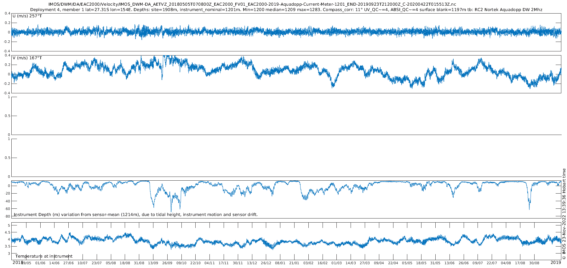Click the 03/02 date tick label
Screen dimensions: 567x268
(308, 263)
